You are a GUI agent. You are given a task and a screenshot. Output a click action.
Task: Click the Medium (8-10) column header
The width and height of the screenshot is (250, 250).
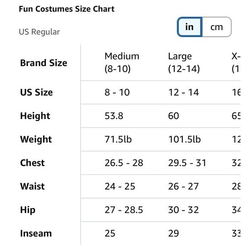(x=122, y=62)
